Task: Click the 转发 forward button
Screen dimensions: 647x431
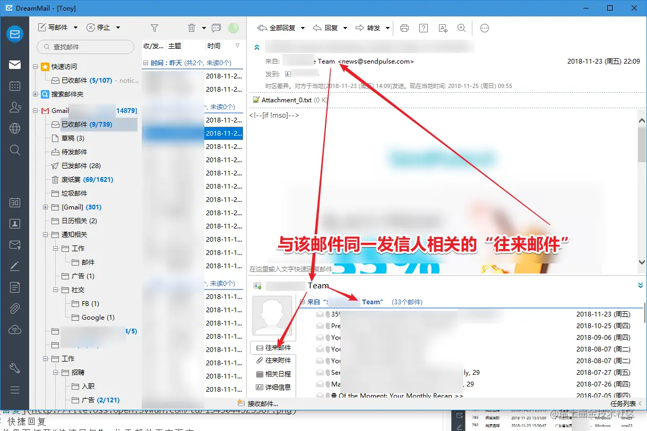Action: (x=368, y=28)
